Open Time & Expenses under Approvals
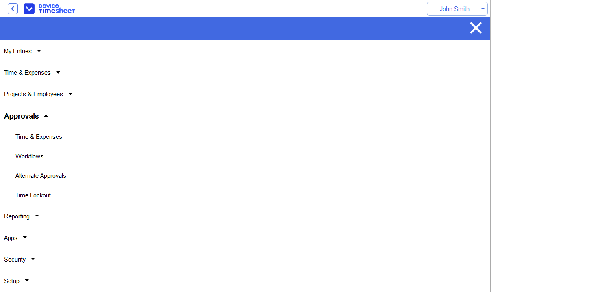613x292 pixels. click(x=39, y=137)
